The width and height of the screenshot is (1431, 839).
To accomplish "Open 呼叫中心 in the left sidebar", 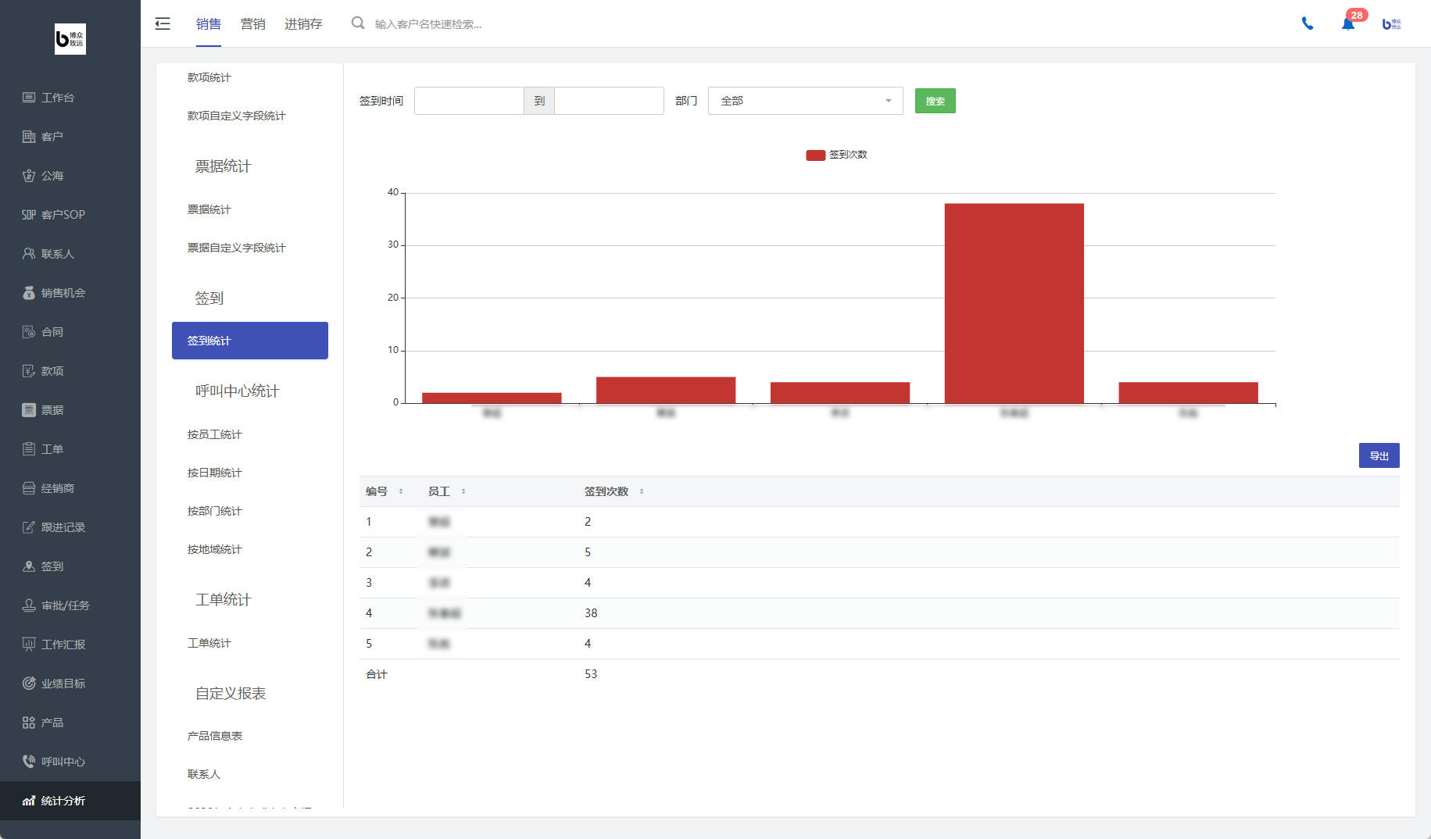I will coord(63,762).
